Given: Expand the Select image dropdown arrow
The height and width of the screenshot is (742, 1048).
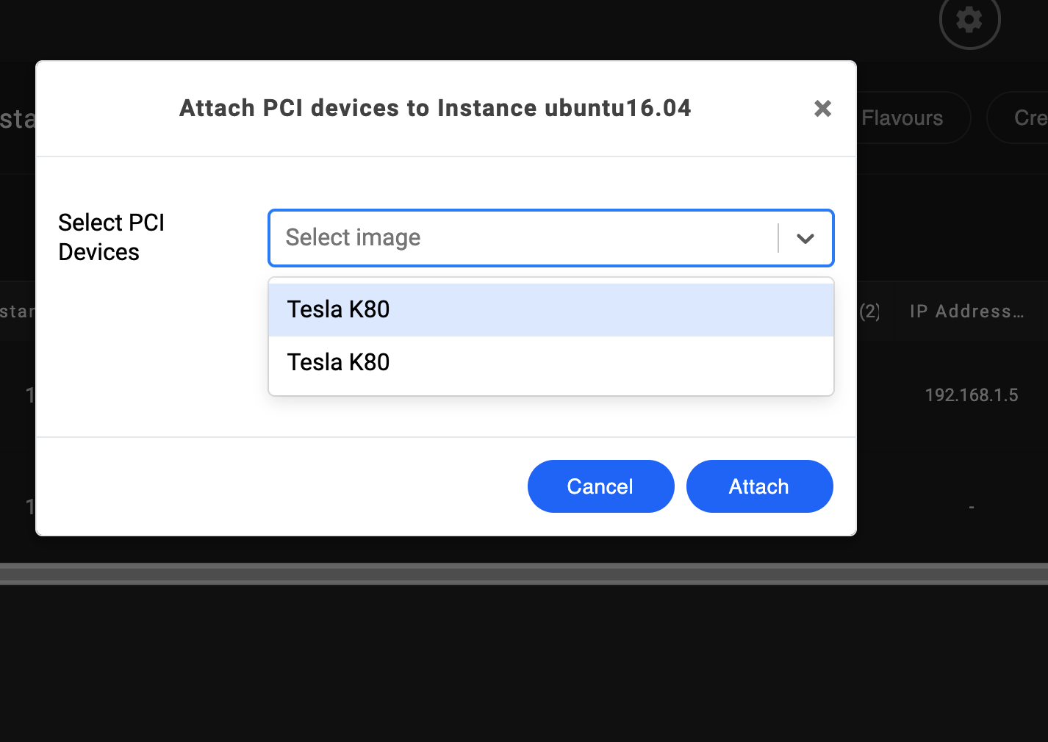Looking at the screenshot, I should point(805,238).
